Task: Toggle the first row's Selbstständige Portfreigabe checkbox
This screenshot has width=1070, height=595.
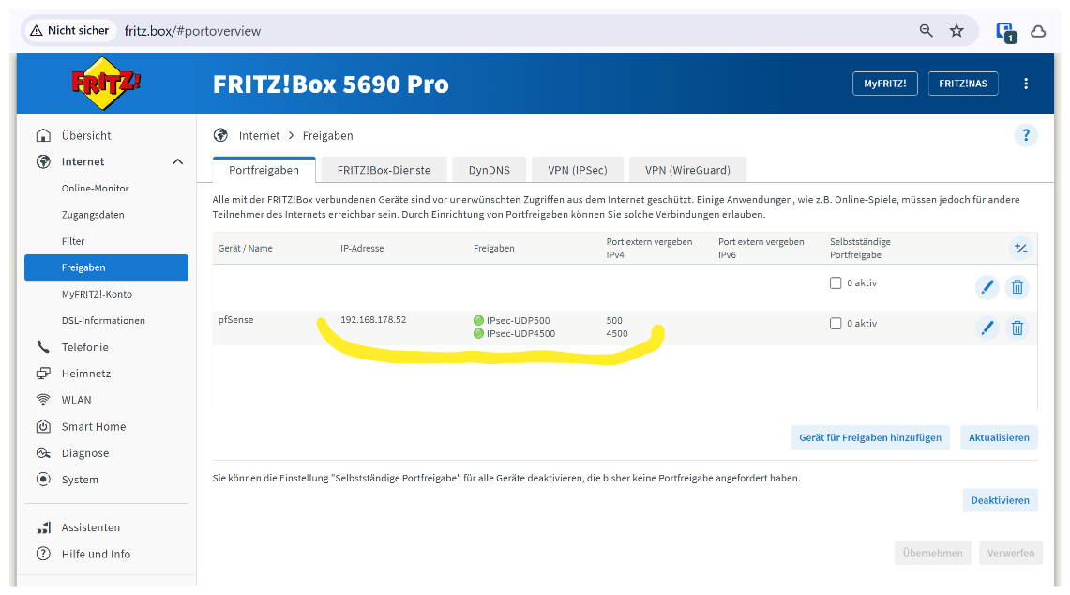Action: click(x=836, y=283)
